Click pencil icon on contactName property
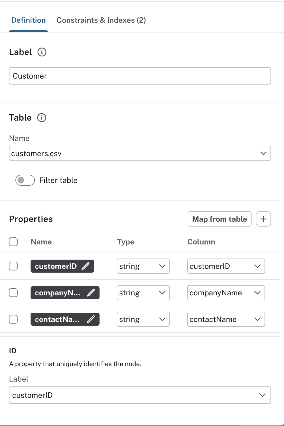 91,319
